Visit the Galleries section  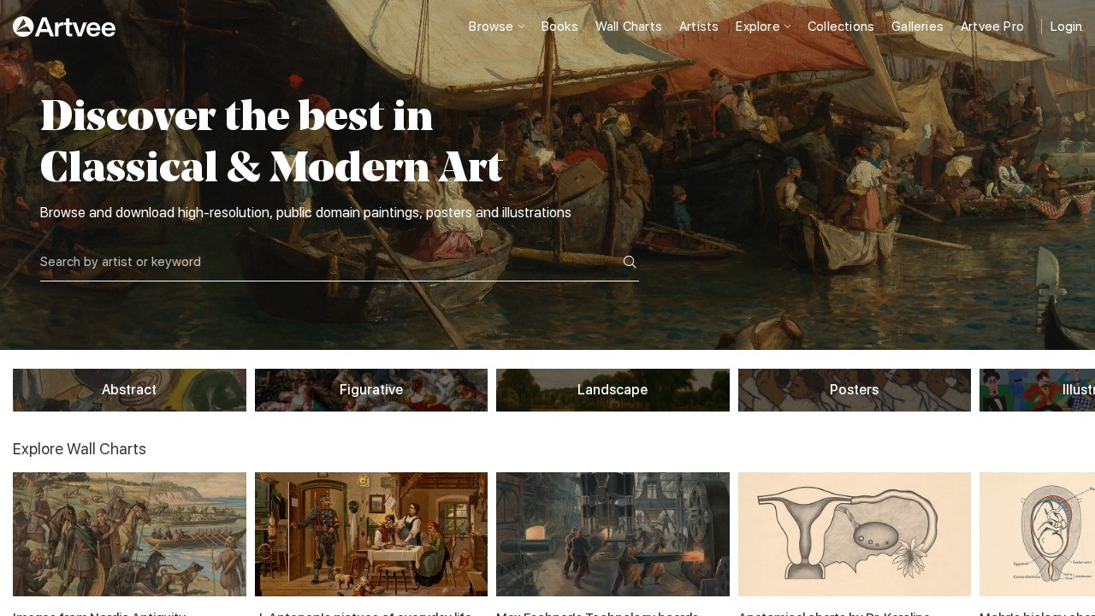coord(917,27)
